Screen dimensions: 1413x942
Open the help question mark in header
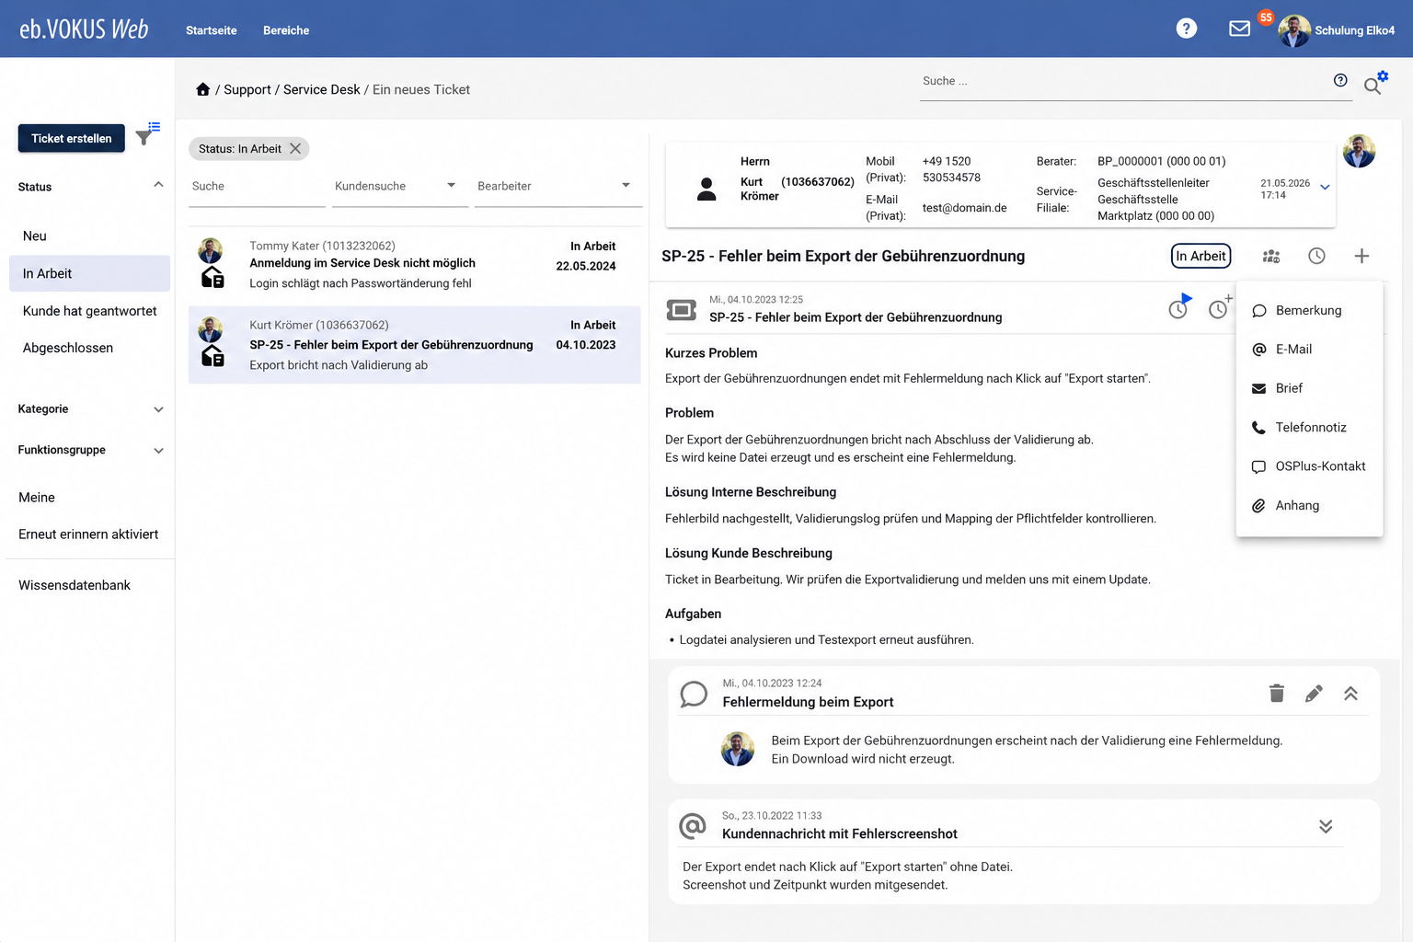(x=1187, y=29)
